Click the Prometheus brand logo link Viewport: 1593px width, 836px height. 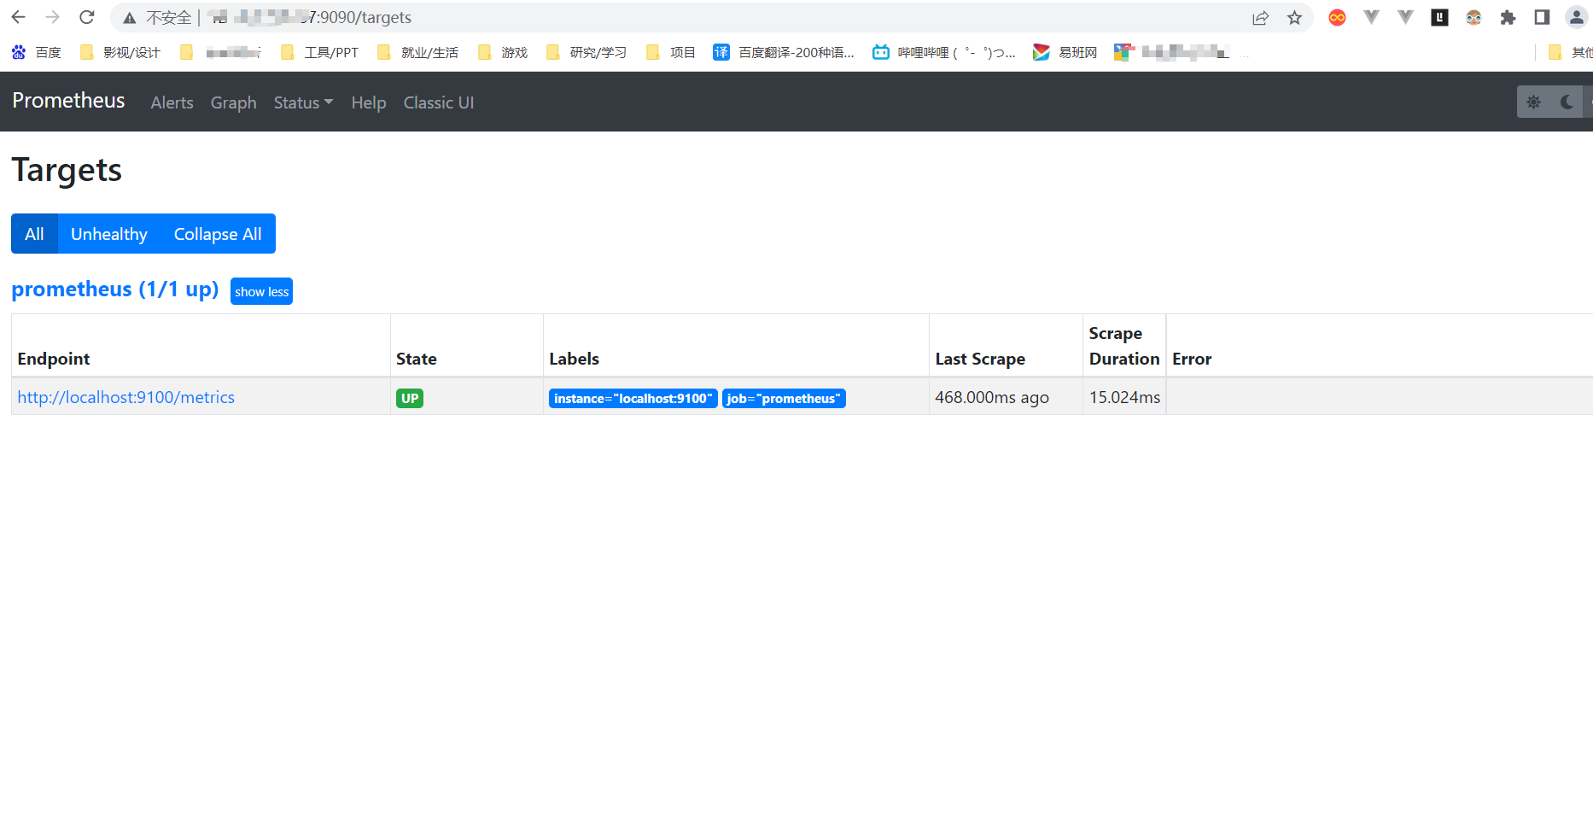(68, 101)
